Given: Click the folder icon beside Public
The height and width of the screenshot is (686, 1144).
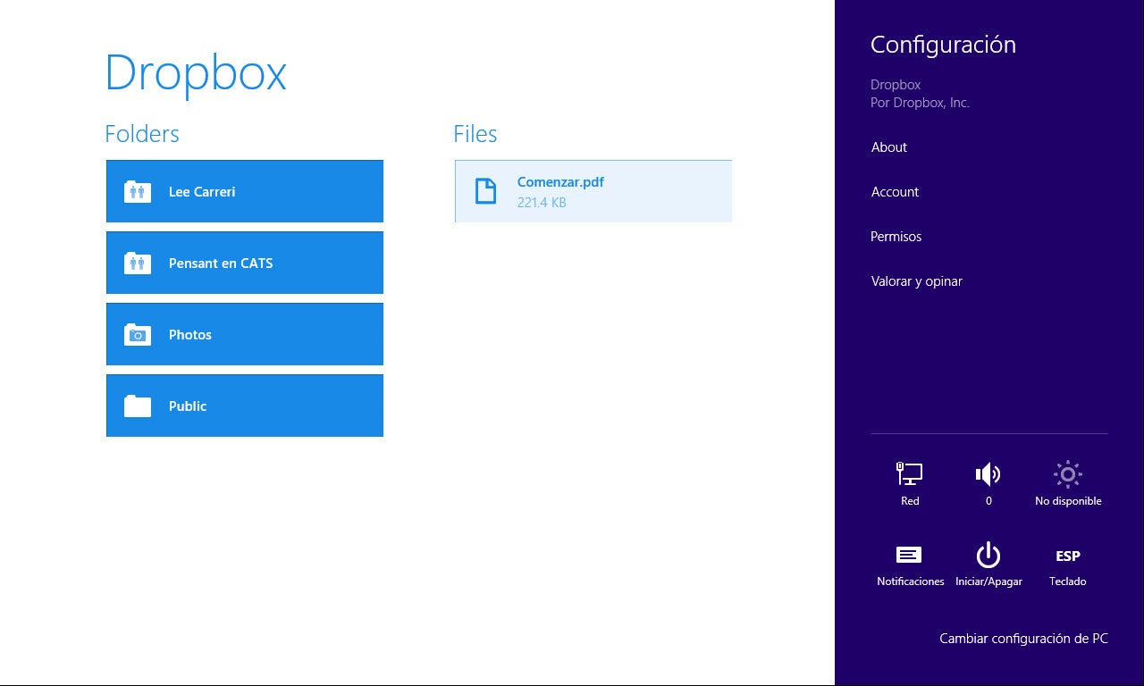Looking at the screenshot, I should point(138,406).
